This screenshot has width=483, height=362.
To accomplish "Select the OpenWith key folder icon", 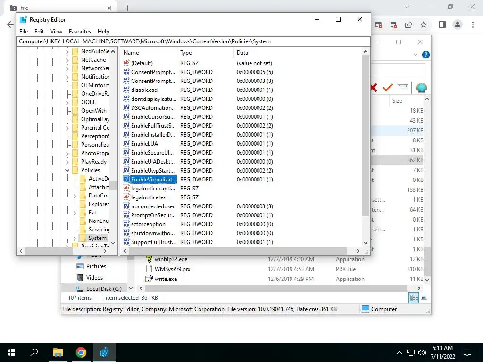I will pos(75,111).
